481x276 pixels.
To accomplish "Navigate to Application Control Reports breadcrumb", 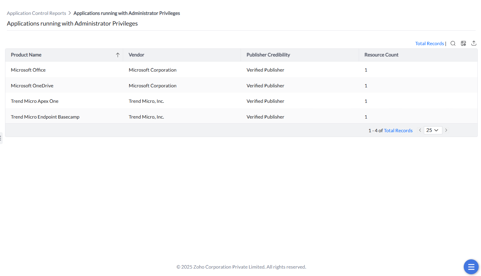I will pyautogui.click(x=37, y=13).
